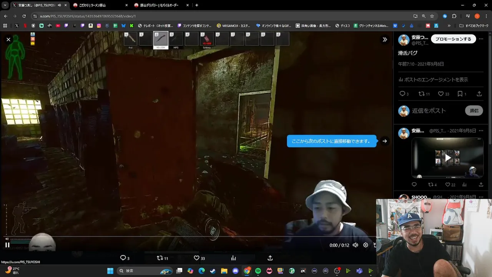This screenshot has height=277, width=492.
Task: Open the 四角い画像 bookmark
Action: (x=313, y=26)
